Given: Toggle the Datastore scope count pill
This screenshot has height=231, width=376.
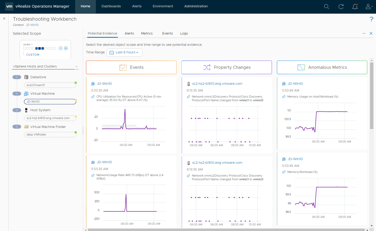Looking at the screenshot, I should pos(17,77).
